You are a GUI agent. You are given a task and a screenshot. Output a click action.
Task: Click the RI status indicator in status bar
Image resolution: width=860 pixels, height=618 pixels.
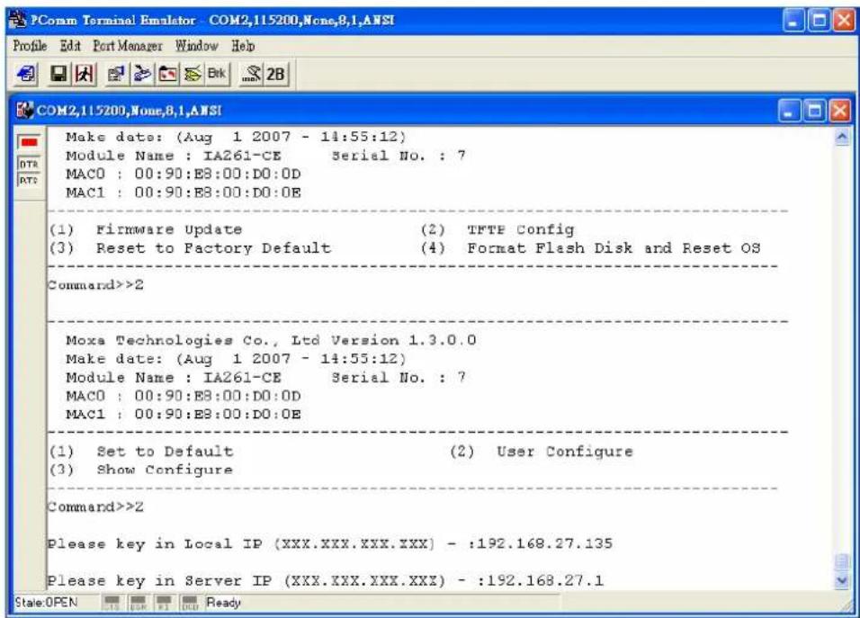click(164, 603)
